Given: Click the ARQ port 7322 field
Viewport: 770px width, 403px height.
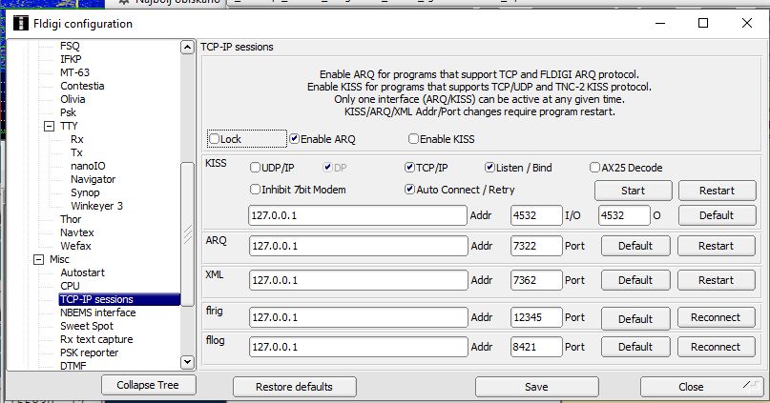Looking at the screenshot, I should (x=536, y=246).
